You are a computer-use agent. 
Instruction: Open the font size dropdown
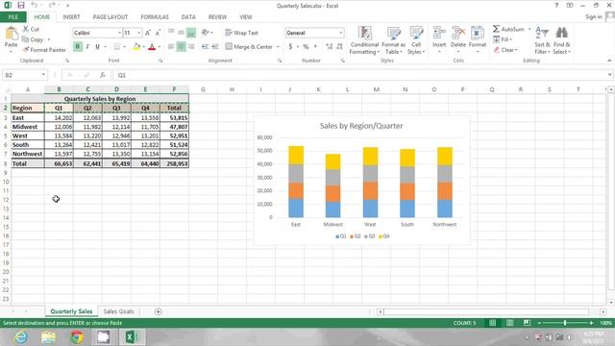[x=138, y=33]
